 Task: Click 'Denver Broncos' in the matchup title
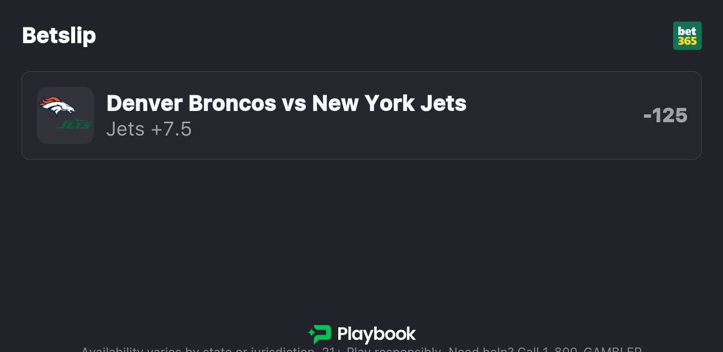(x=191, y=103)
